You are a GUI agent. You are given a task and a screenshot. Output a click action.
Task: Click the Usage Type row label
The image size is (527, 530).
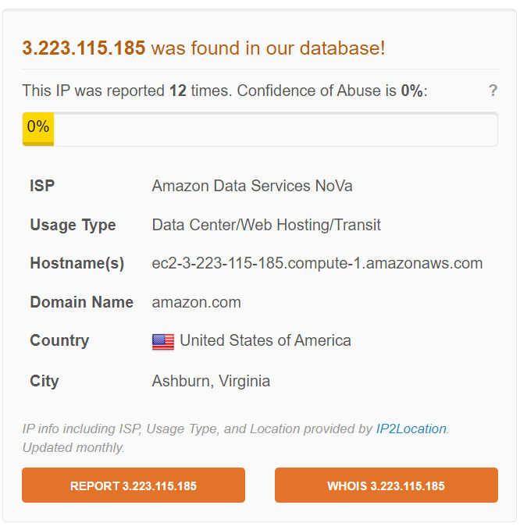73,225
